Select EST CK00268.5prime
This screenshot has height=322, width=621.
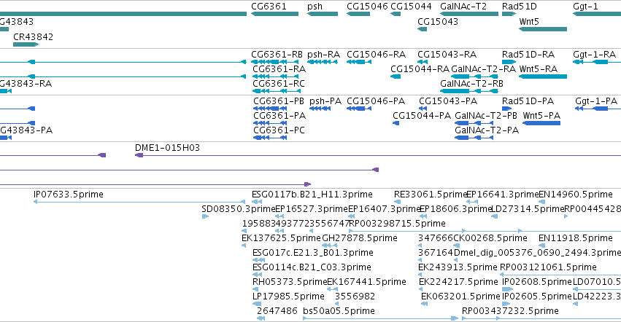point(456,246)
